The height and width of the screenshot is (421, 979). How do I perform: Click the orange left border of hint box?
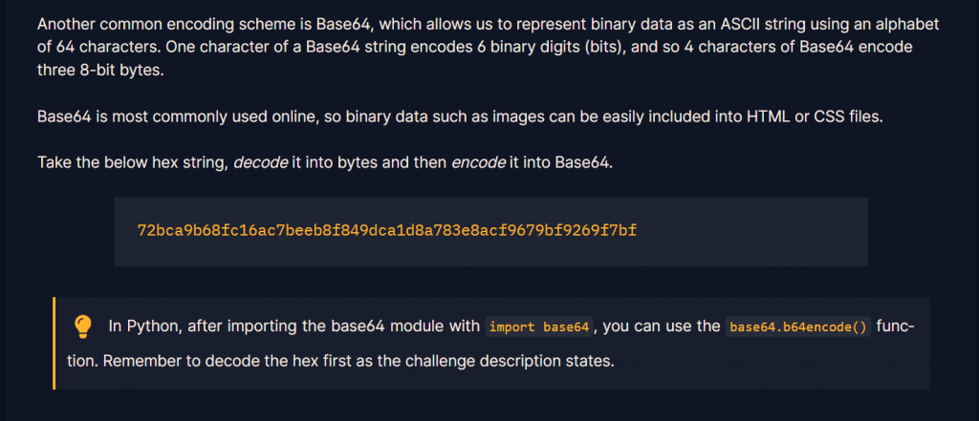(x=54, y=343)
